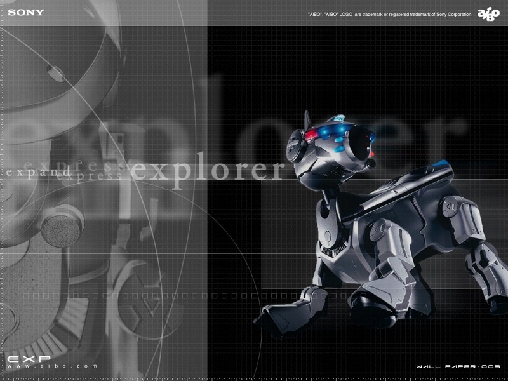Click the EXP logo
Image resolution: width=508 pixels, height=381 pixels.
(x=29, y=359)
